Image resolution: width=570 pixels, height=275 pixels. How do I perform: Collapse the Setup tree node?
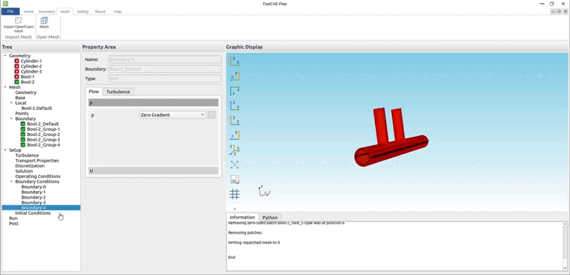[x=5, y=150]
